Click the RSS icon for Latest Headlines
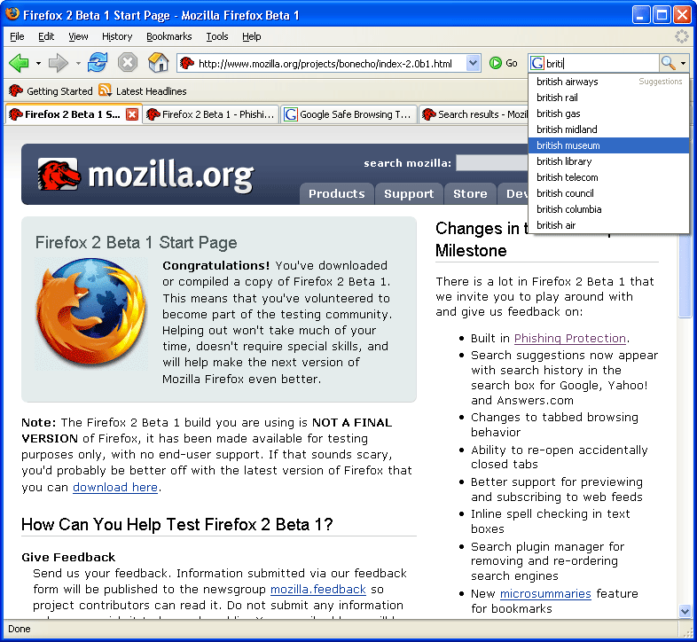 tap(105, 90)
